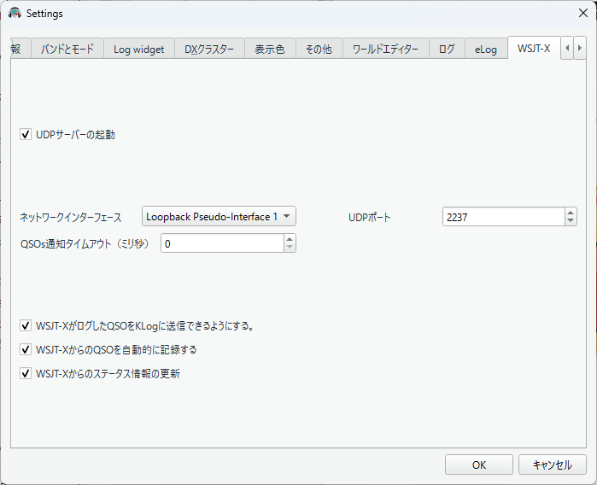Select the ワールドエディター tab
The width and height of the screenshot is (597, 485).
[386, 49]
